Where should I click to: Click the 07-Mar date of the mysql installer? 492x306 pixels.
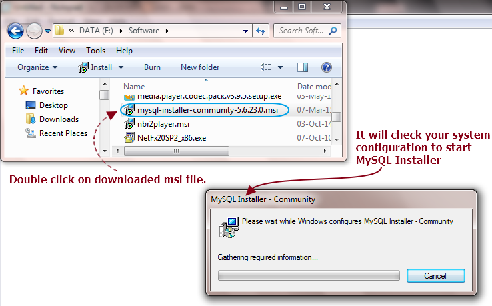[313, 110]
